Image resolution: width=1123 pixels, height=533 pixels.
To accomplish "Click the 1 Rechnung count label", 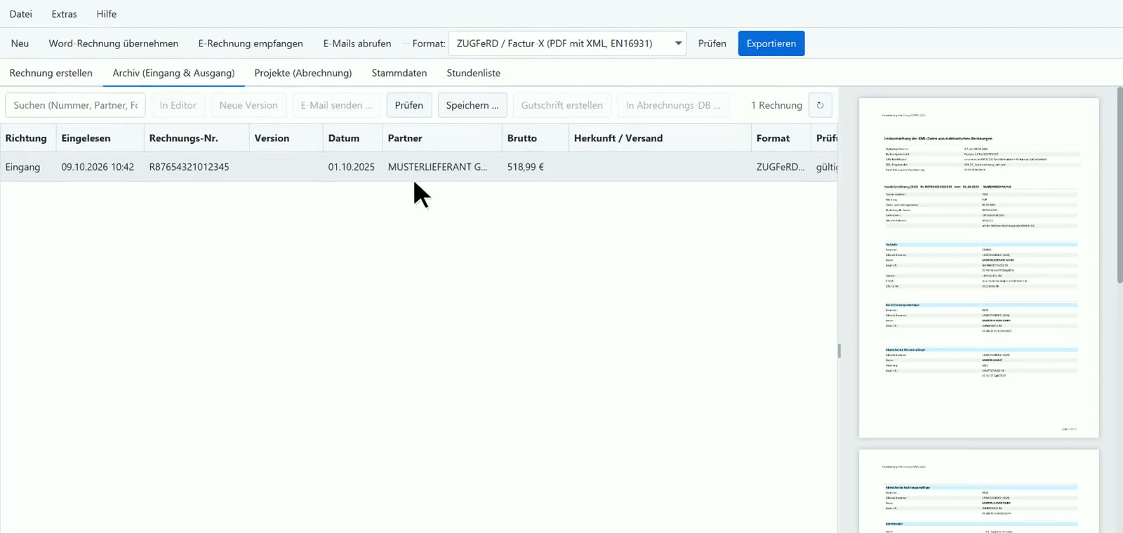I will coord(776,105).
